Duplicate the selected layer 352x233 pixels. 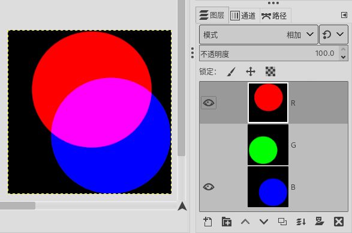(x=282, y=222)
